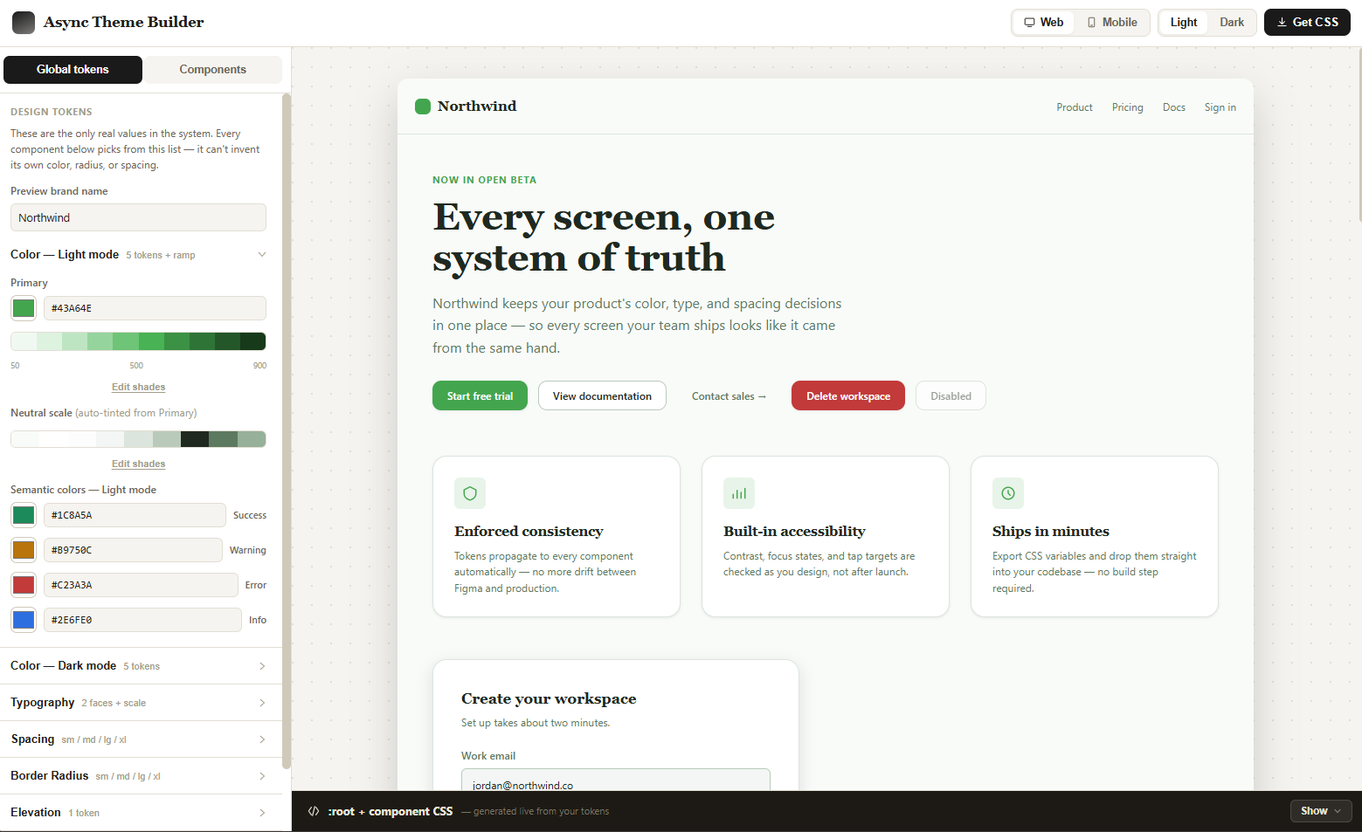
Task: Open Pricing in Northwind preview nav
Action: tap(1128, 107)
